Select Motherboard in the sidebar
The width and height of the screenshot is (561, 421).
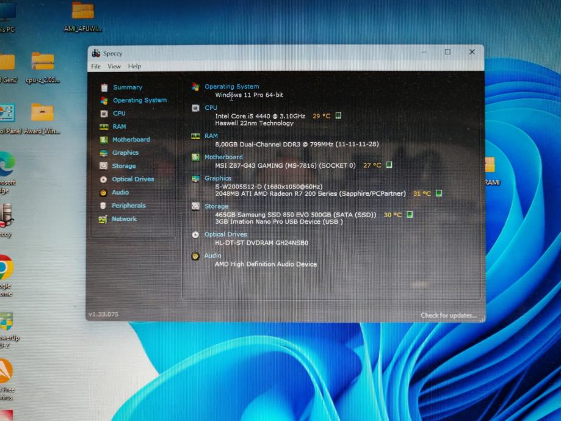pyautogui.click(x=131, y=140)
